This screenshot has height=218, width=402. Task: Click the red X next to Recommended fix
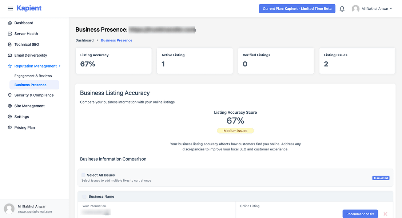pos(385,214)
